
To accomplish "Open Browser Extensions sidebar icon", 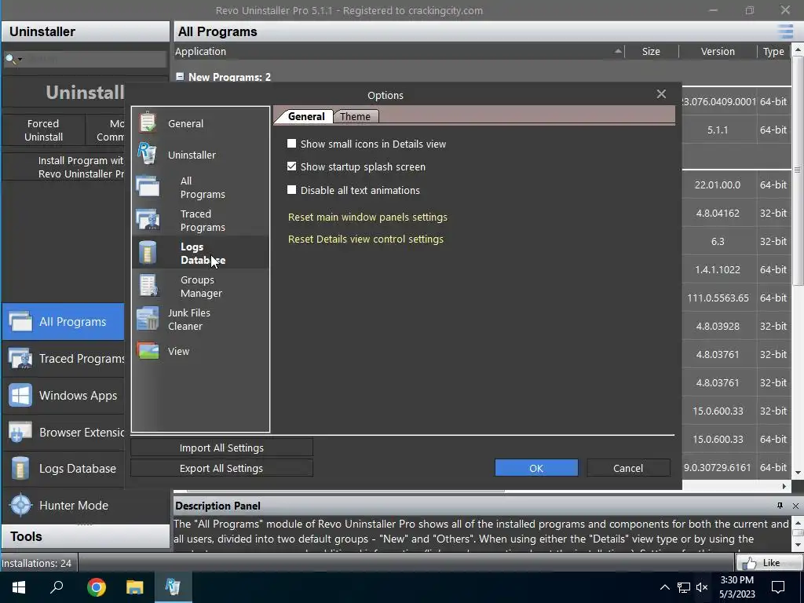I will tap(20, 433).
